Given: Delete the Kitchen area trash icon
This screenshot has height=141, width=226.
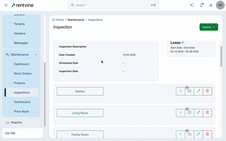Looking at the screenshot, I should (207, 91).
